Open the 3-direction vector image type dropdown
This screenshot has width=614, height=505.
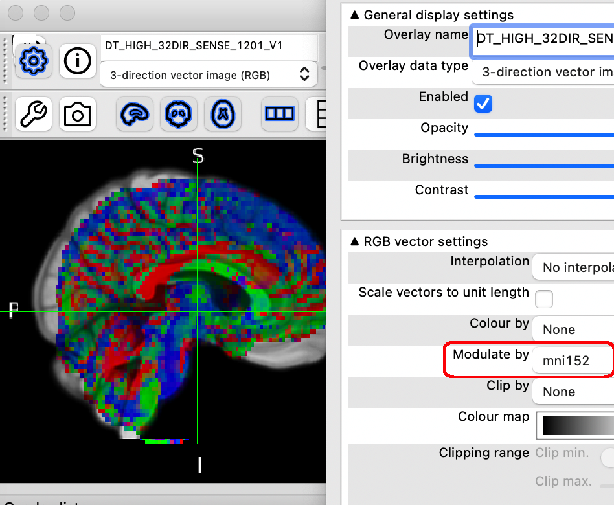[x=209, y=74]
